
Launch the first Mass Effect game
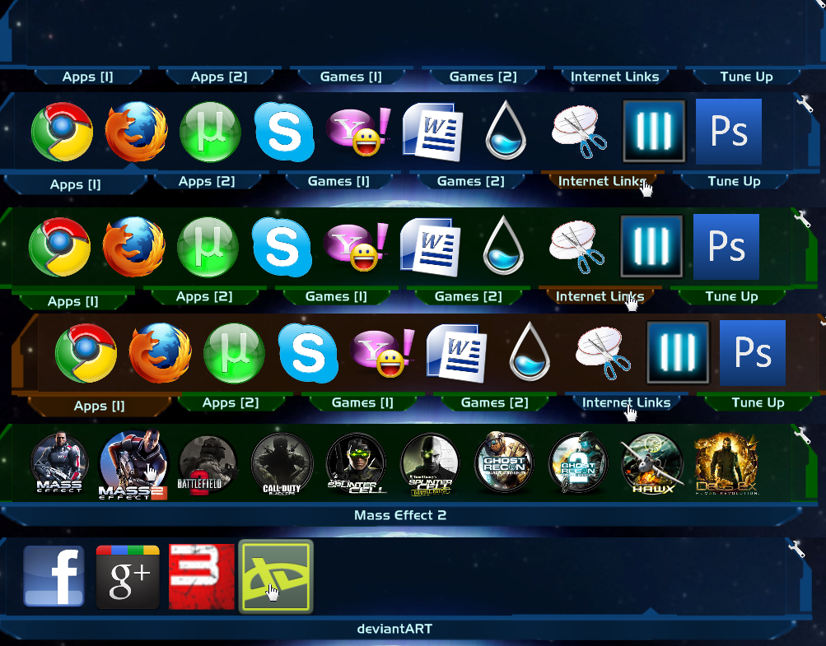tap(59, 463)
